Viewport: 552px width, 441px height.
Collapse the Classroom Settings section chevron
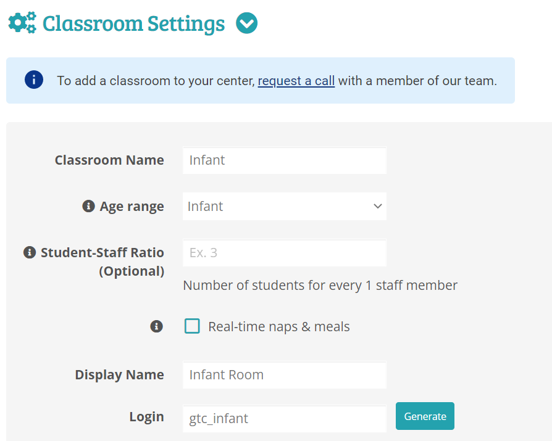246,23
